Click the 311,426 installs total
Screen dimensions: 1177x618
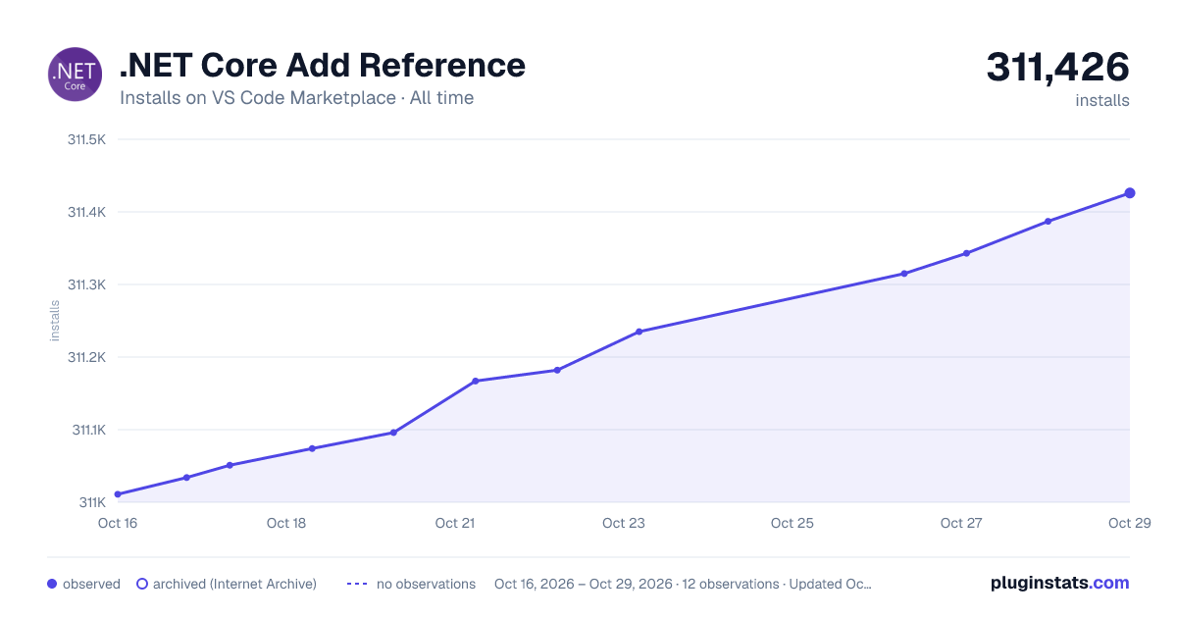pos(1057,68)
